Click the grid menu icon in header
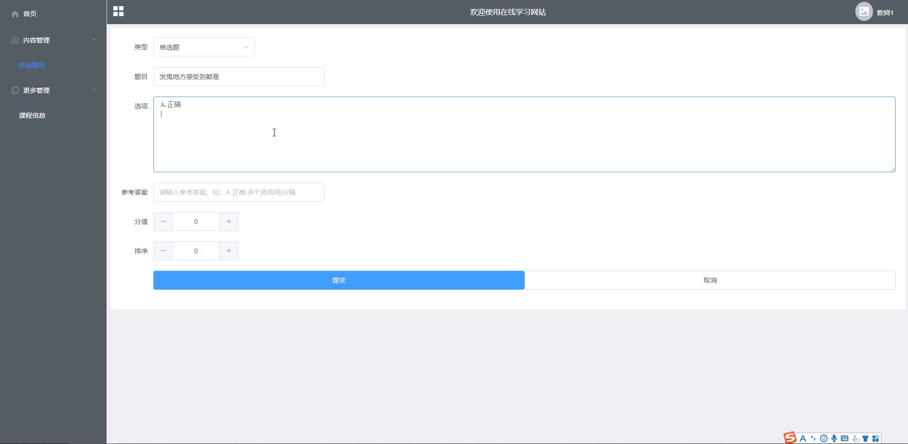Viewport: 908px width, 444px height. [118, 11]
